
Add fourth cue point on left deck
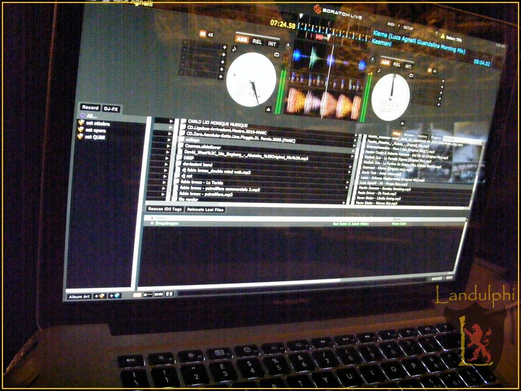tap(221, 69)
